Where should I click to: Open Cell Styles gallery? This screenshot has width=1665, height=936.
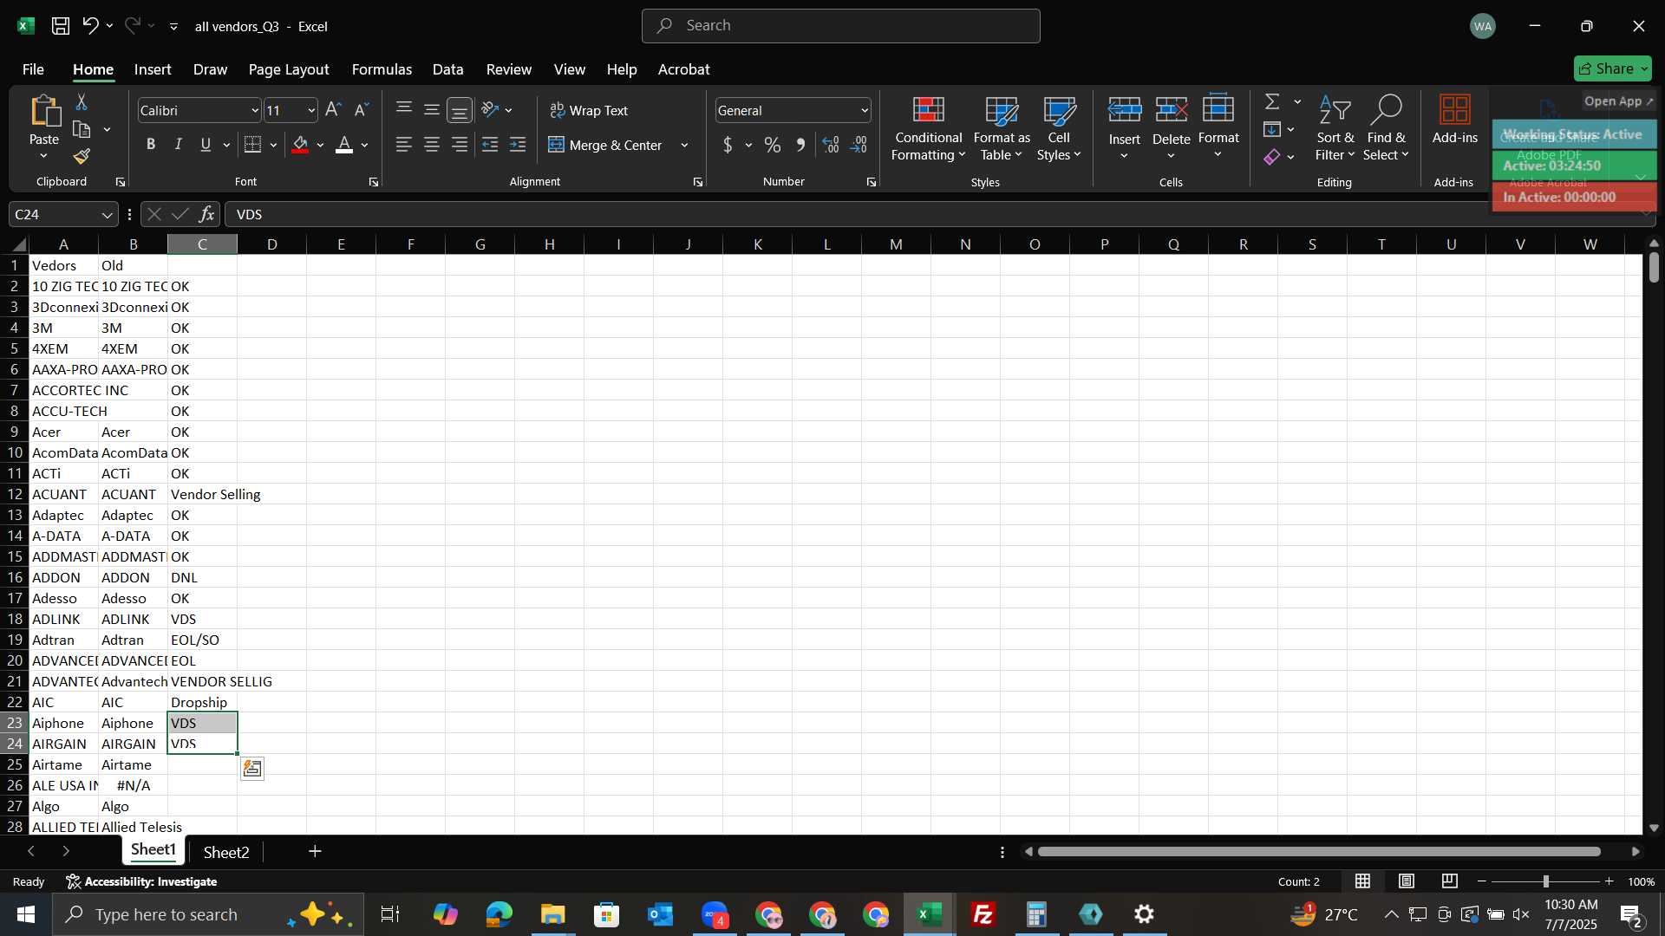pos(1059,128)
